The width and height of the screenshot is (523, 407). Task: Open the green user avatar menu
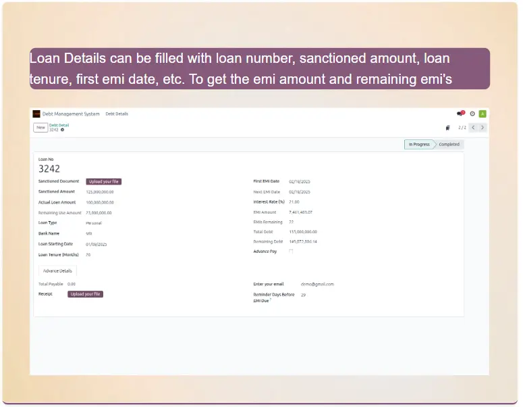tap(483, 114)
